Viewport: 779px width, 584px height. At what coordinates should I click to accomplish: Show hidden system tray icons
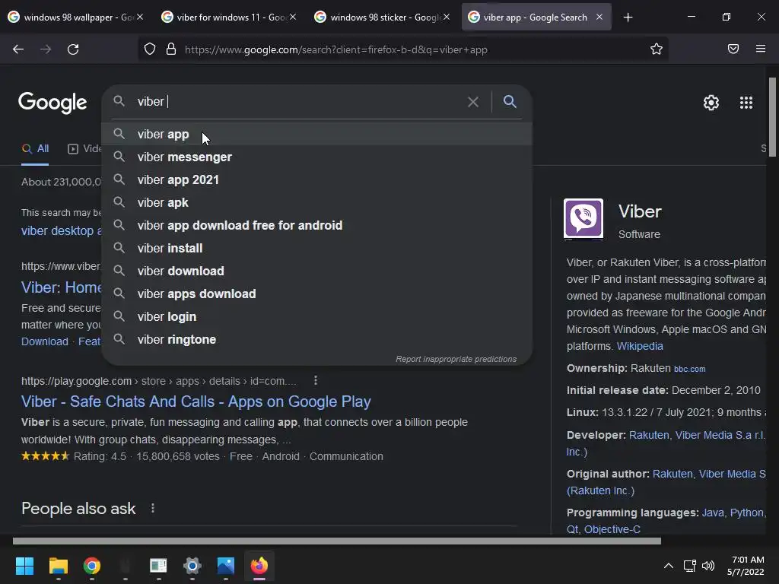tap(669, 566)
